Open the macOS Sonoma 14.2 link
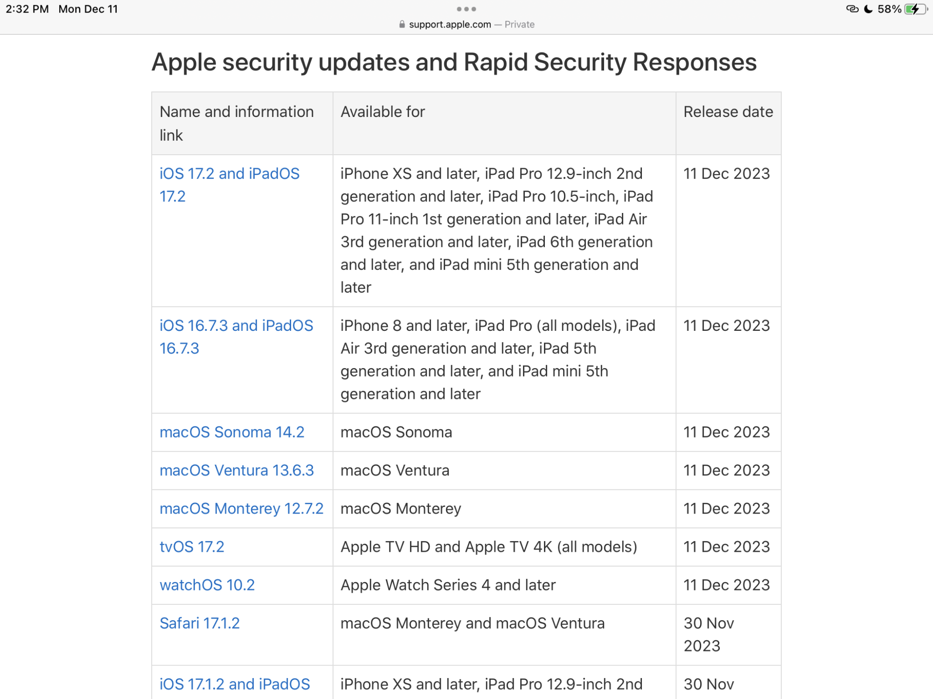The width and height of the screenshot is (933, 699). [232, 432]
